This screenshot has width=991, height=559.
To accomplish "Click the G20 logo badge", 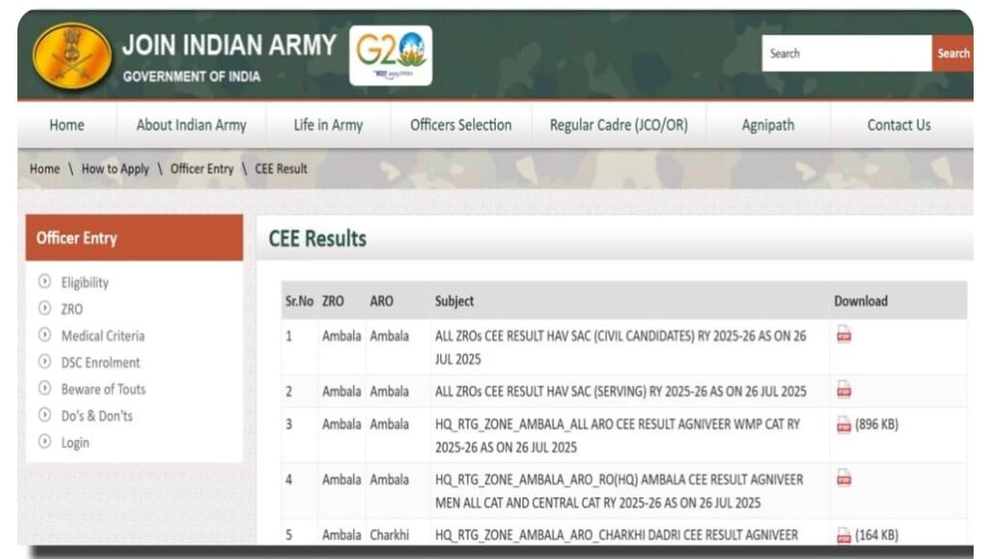I will point(391,55).
